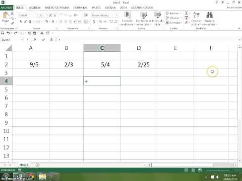Click the Name Box showing SUMA
Viewport: 242px width, 181px height.
(x=12, y=40)
